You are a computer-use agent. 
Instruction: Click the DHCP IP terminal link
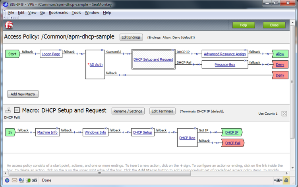click(x=232, y=133)
